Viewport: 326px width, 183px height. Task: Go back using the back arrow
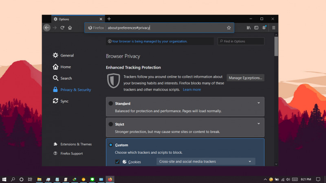47,28
